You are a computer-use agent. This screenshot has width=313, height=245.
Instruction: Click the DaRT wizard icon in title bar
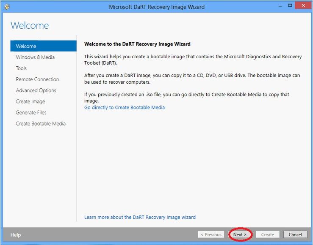pyautogui.click(x=7, y=7)
